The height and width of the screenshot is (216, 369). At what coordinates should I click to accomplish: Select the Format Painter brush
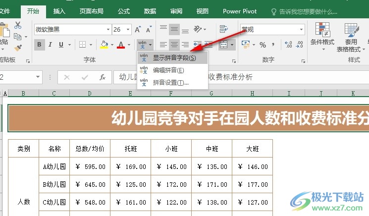click(18, 48)
